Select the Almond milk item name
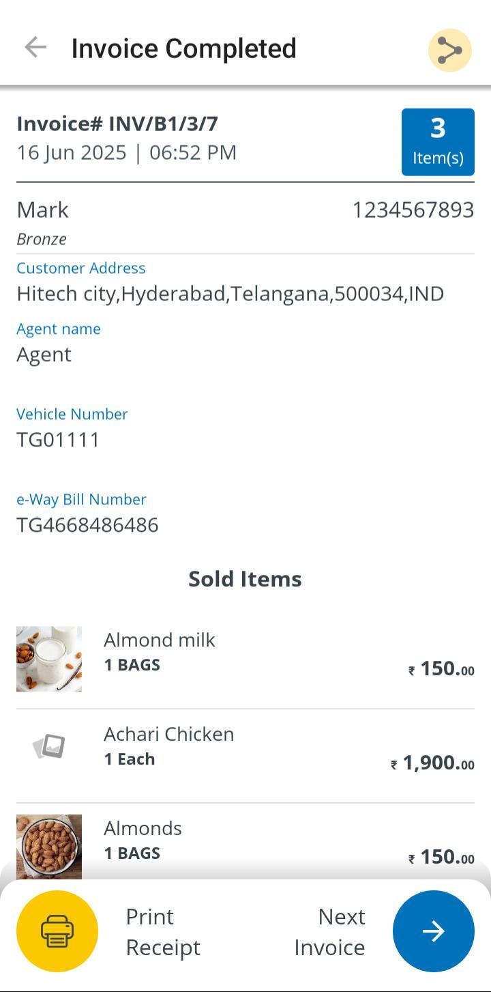This screenshot has width=491, height=992. pyautogui.click(x=160, y=640)
